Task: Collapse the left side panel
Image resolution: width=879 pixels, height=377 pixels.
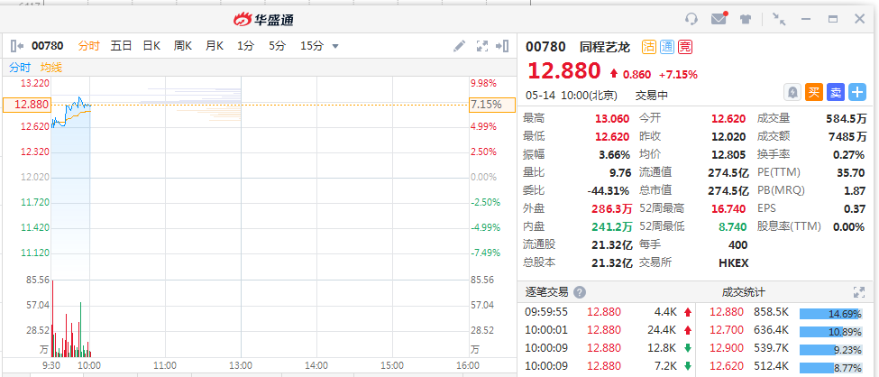Action: pyautogui.click(x=17, y=46)
